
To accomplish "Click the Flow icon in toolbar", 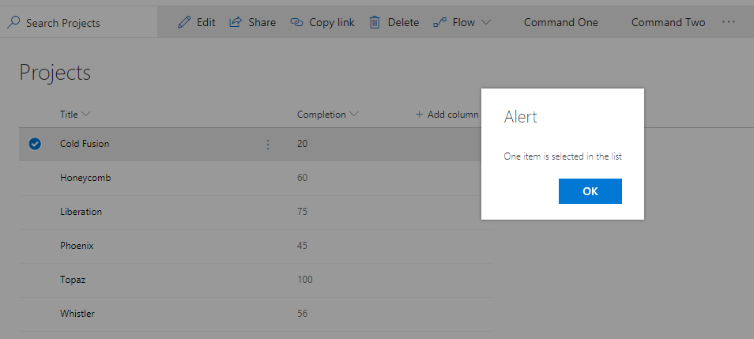I will 440,22.
